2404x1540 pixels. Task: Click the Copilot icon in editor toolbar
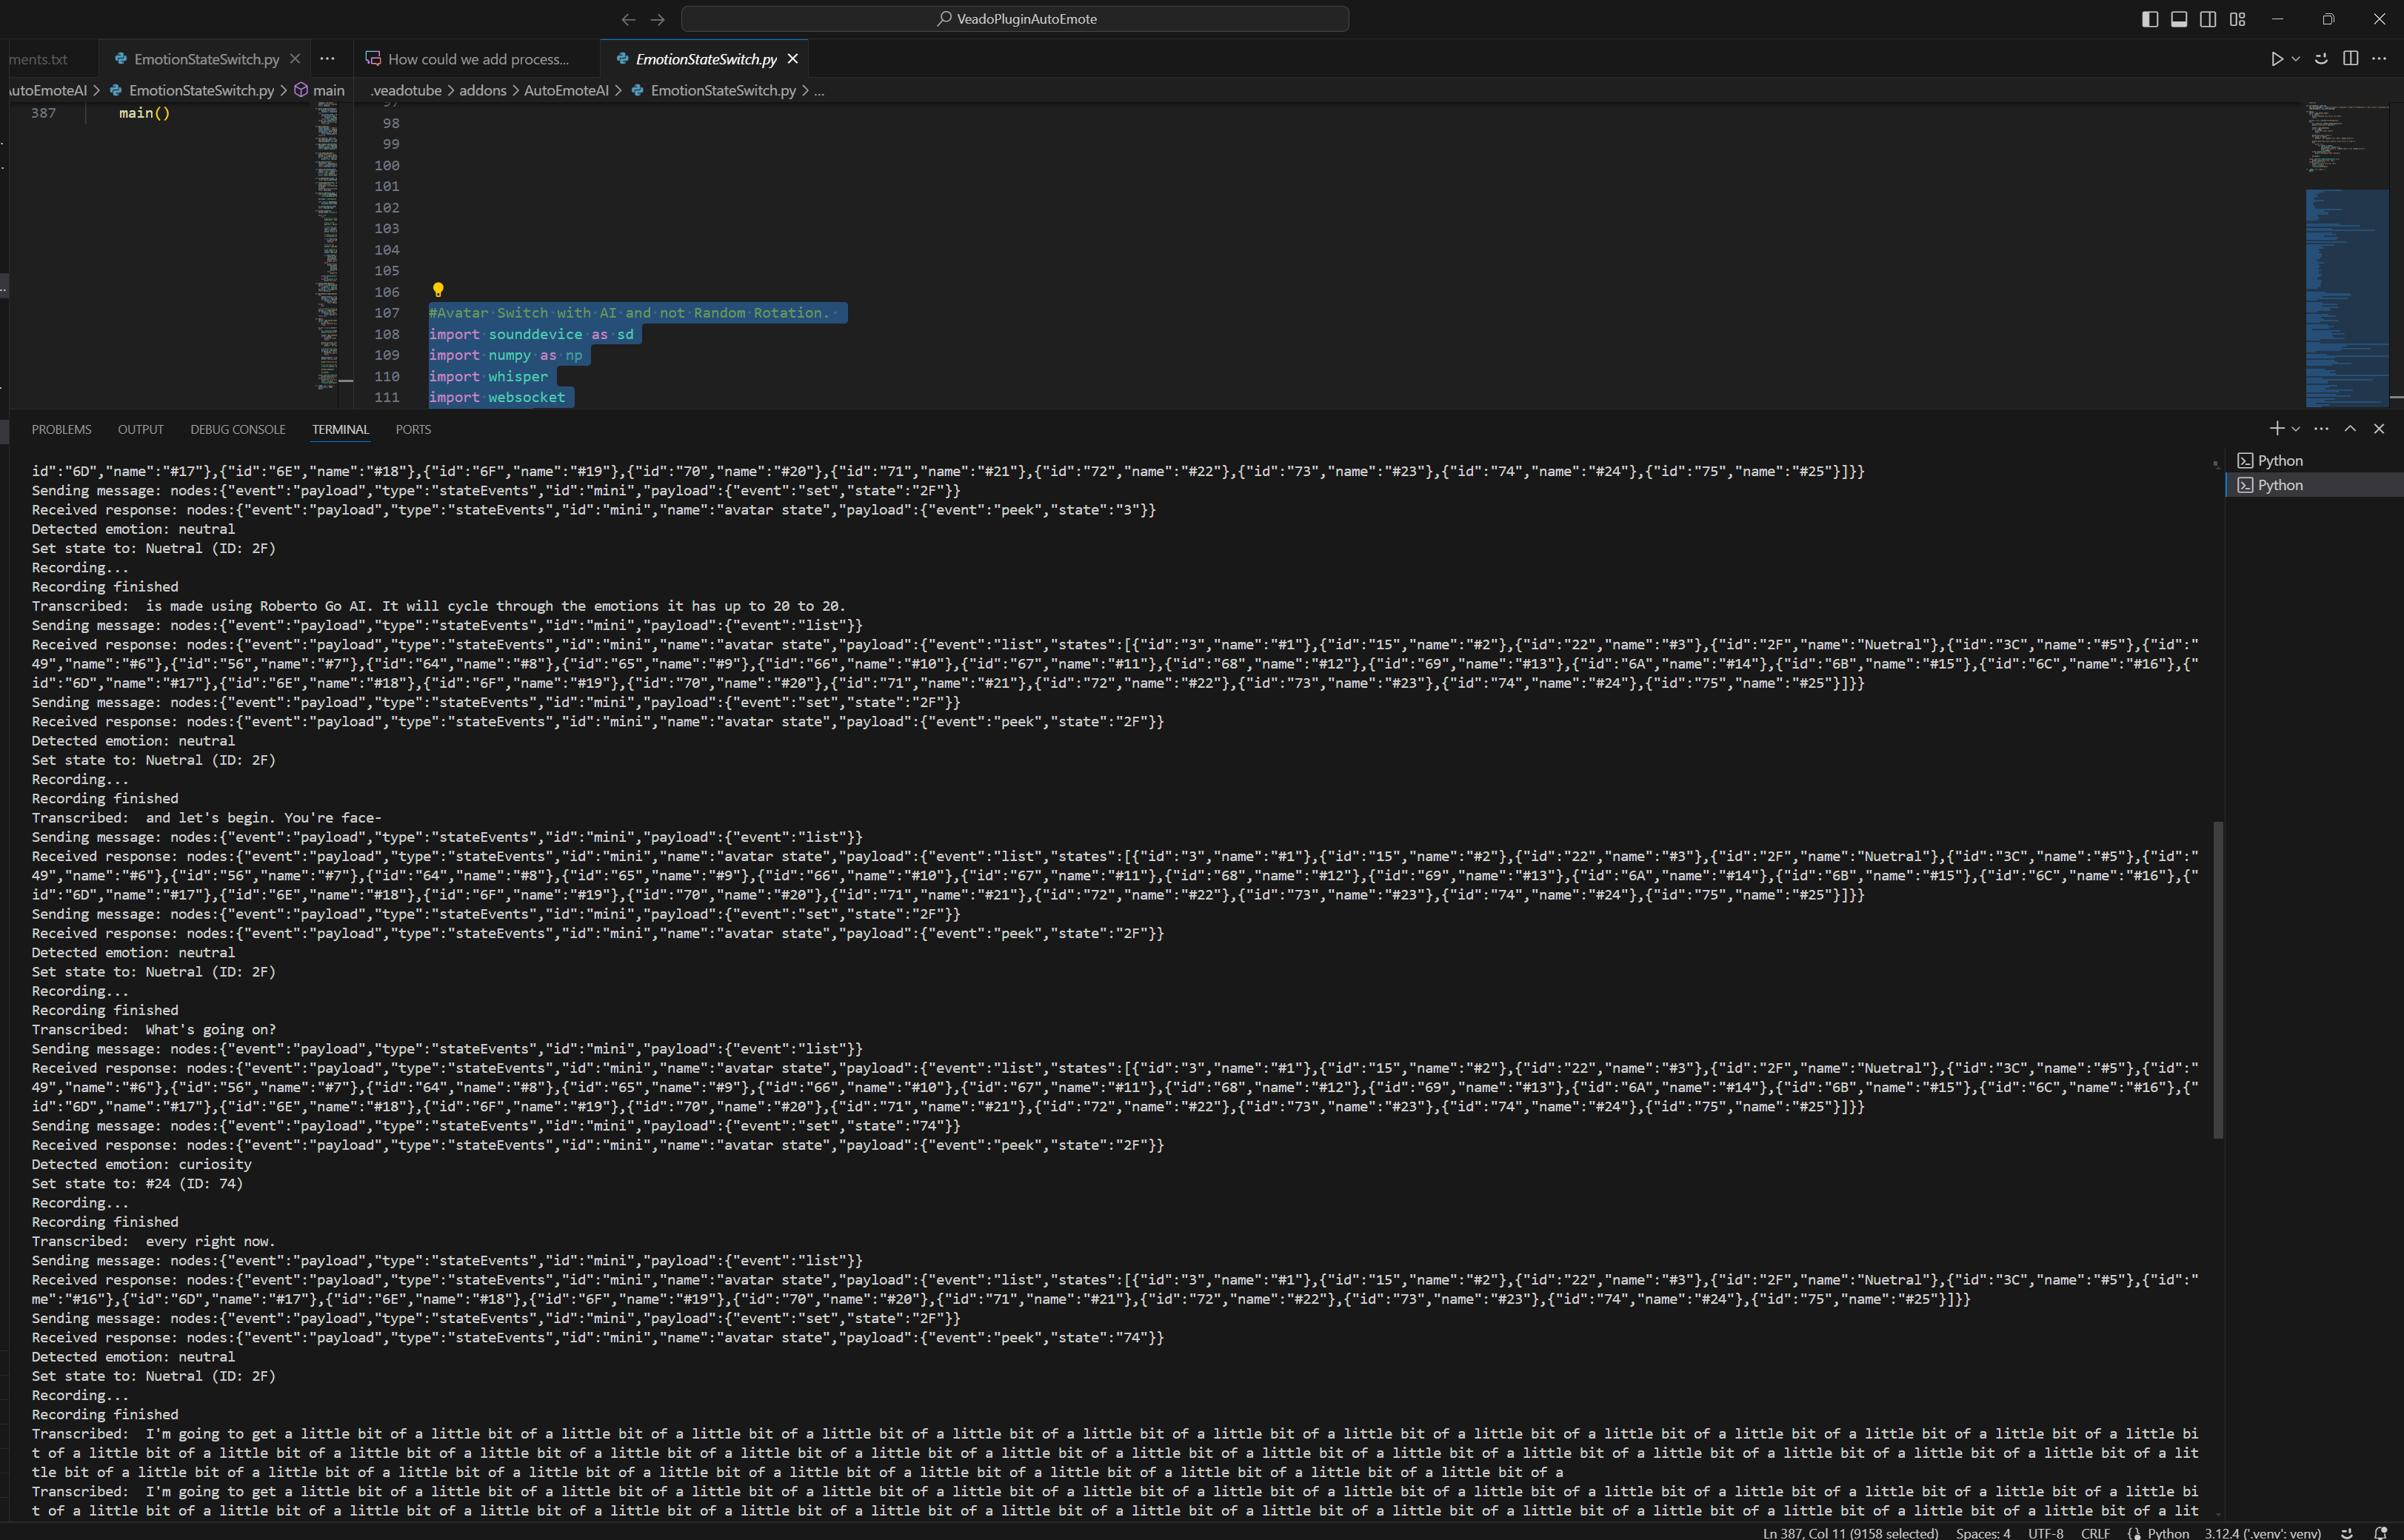point(2322,59)
